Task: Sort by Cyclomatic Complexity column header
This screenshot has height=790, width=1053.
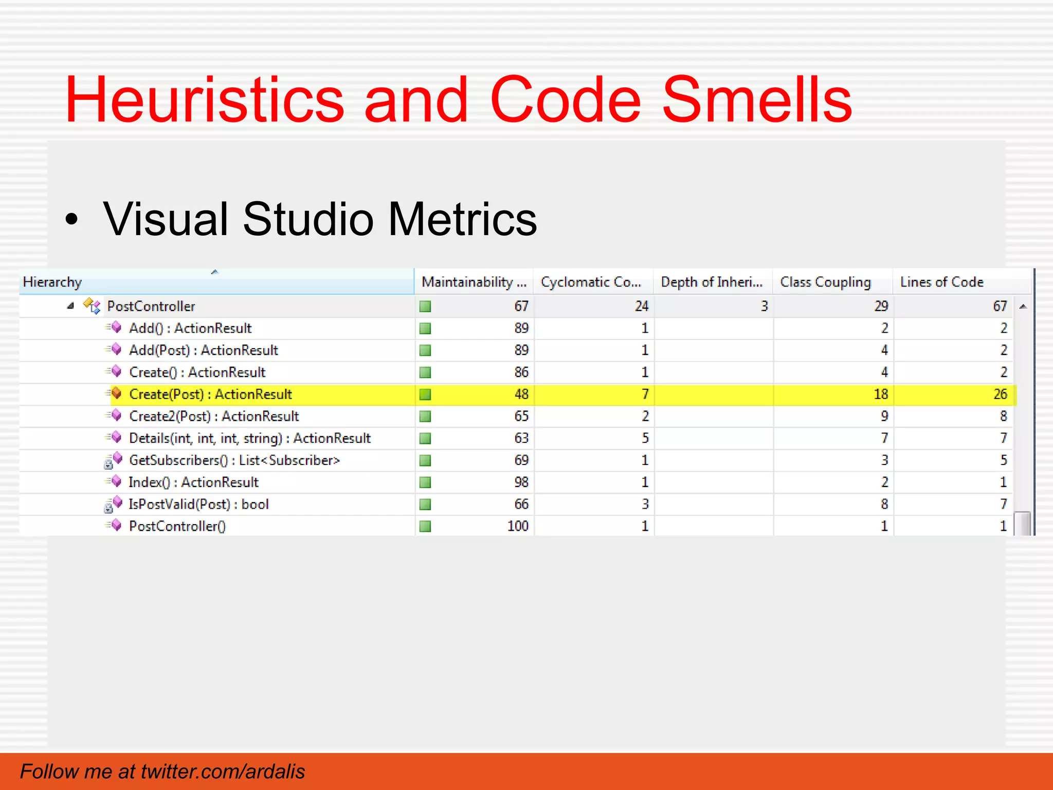Action: 591,282
